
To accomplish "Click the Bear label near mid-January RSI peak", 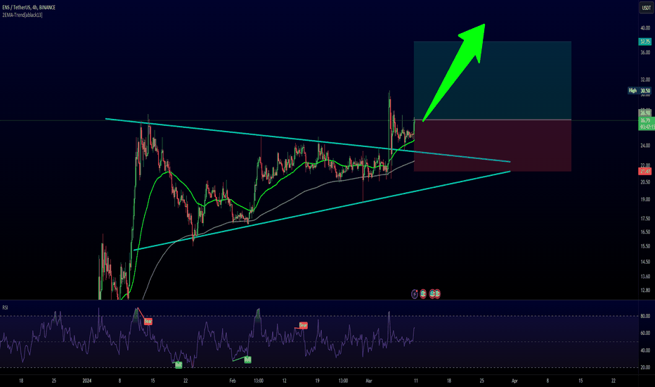I will [x=148, y=322].
